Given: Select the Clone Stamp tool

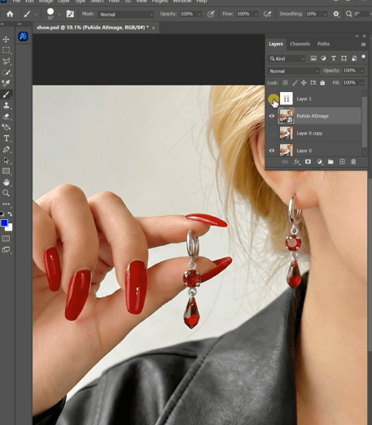Looking at the screenshot, I should coord(6,105).
